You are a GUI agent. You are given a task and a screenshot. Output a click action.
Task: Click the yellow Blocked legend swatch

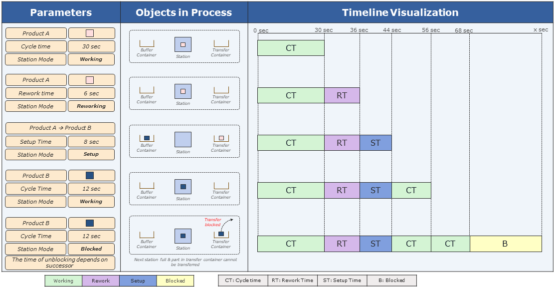click(x=175, y=281)
